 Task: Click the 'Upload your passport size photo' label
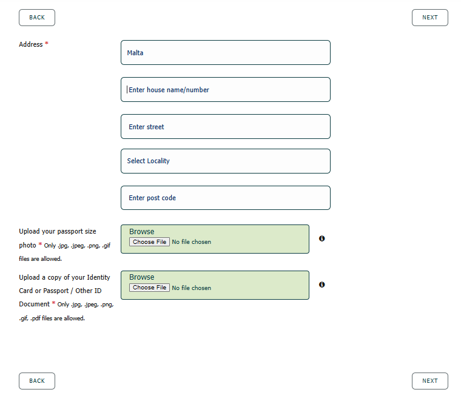point(58,238)
